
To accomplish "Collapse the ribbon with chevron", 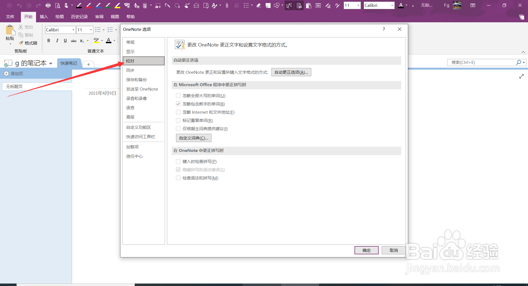I will pos(523,52).
